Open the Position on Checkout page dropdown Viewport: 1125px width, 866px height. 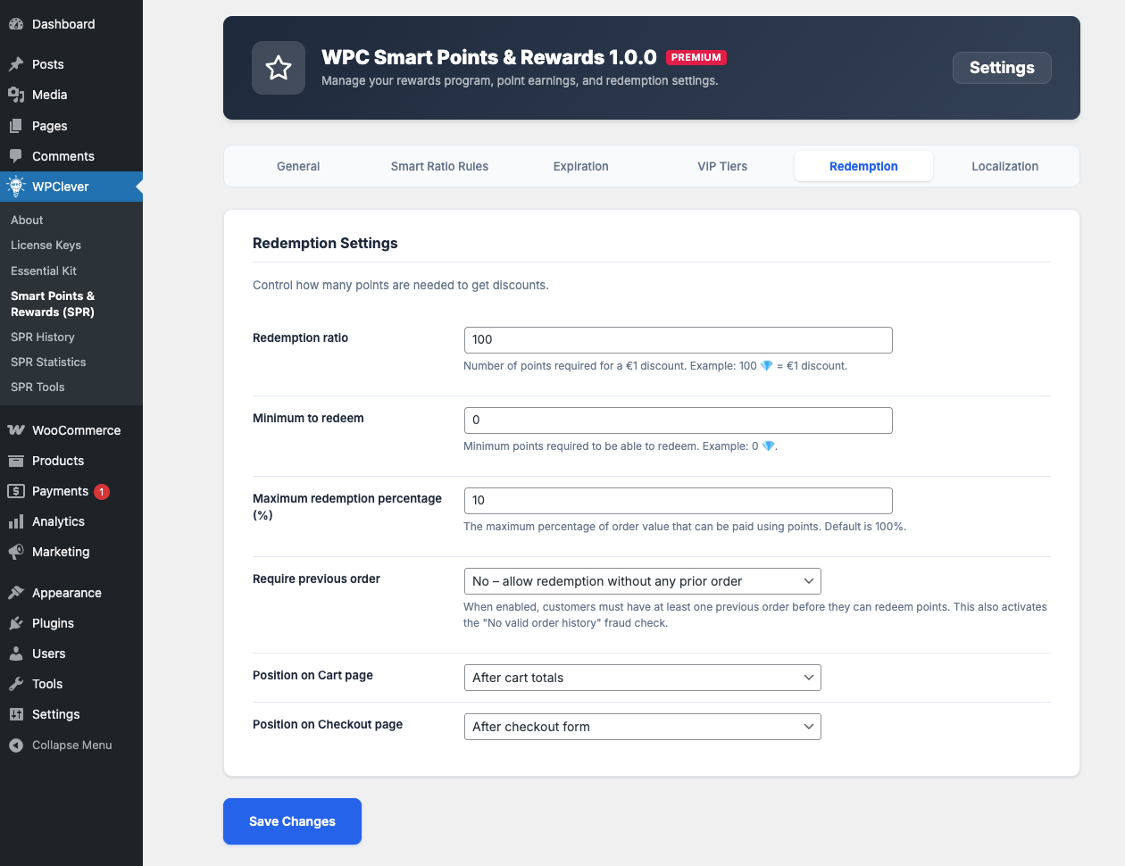tap(642, 727)
